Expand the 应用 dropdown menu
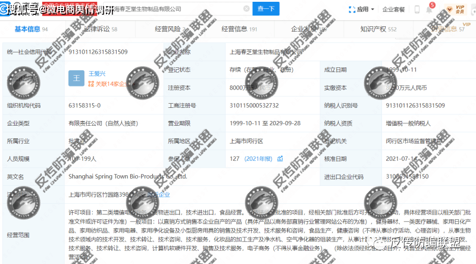The height and width of the screenshot is (264, 476). click(x=373, y=10)
